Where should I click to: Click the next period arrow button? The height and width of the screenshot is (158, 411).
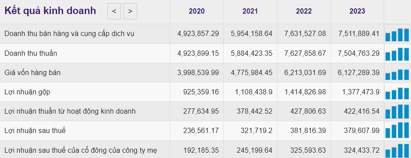point(130,11)
